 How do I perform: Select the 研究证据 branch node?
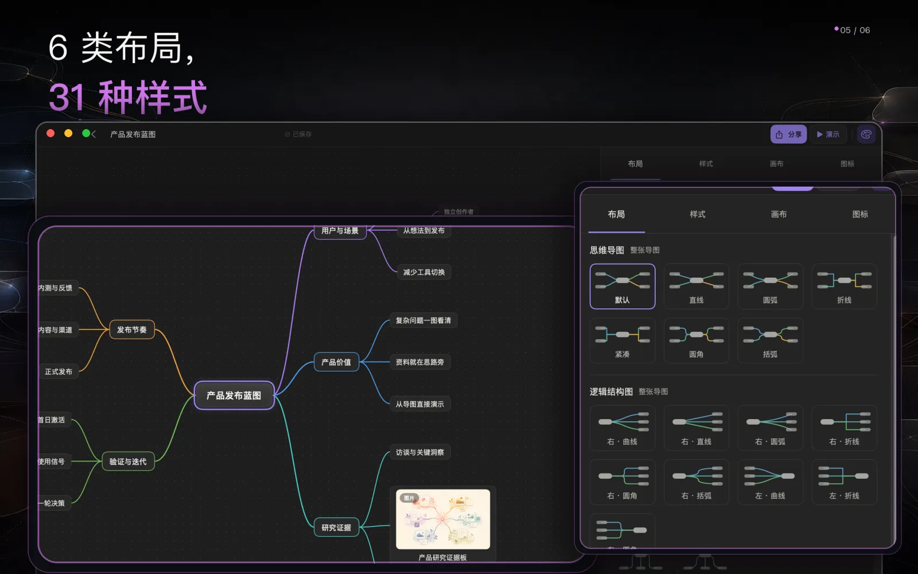(x=336, y=528)
